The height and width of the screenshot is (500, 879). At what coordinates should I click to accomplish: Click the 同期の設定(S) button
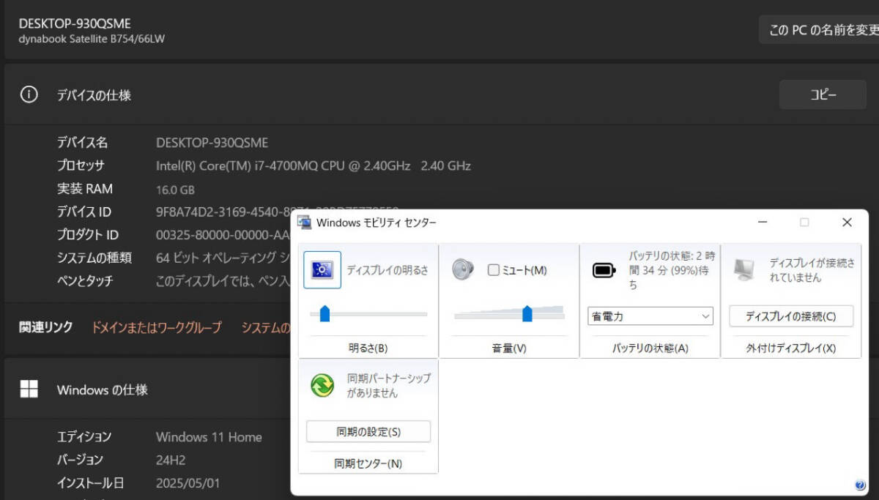pyautogui.click(x=368, y=432)
